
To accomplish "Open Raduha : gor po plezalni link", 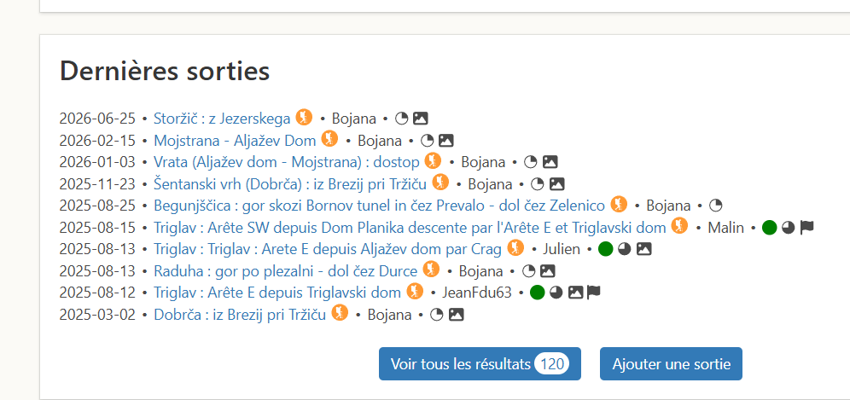I will pyautogui.click(x=286, y=271).
